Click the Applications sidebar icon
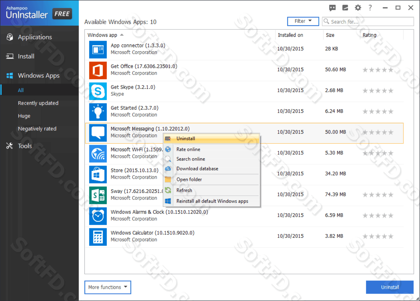The image size is (420, 301). [x=10, y=37]
